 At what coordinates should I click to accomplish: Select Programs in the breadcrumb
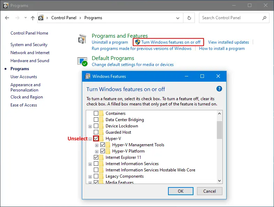93,18
